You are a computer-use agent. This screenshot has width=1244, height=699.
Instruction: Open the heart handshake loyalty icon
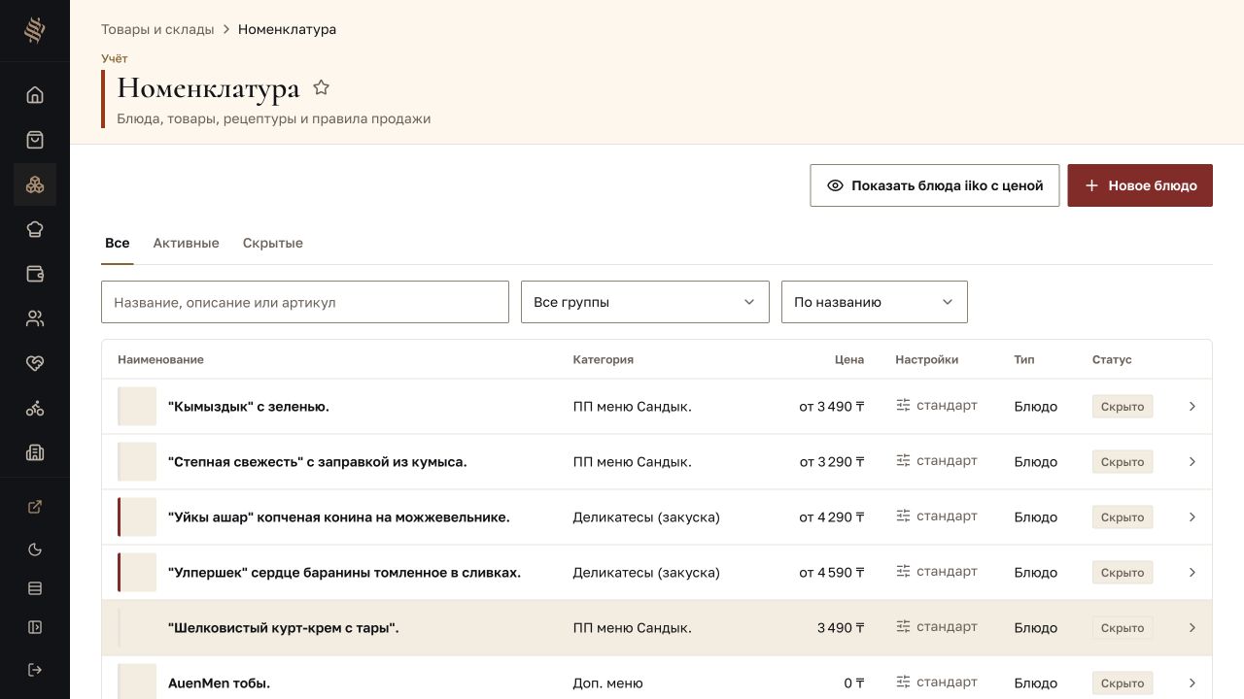tap(35, 363)
